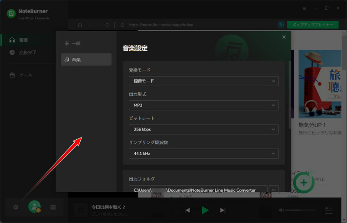Viewport: 347px width, 223px height.
Task: Select 音楽 settings tab in dialog
Action: (86, 59)
